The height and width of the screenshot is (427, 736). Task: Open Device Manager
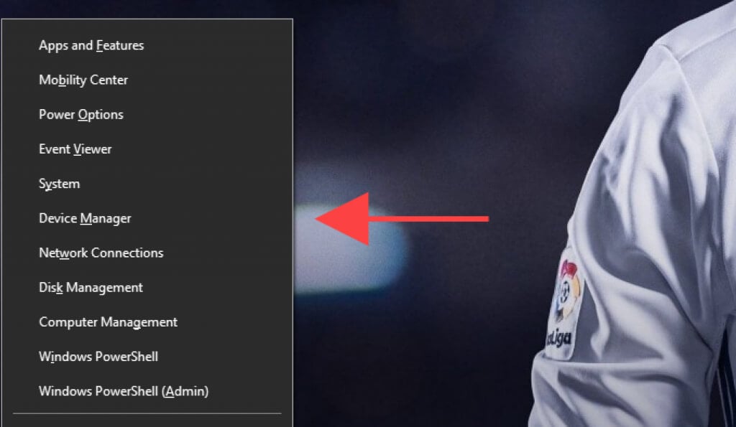click(x=85, y=218)
